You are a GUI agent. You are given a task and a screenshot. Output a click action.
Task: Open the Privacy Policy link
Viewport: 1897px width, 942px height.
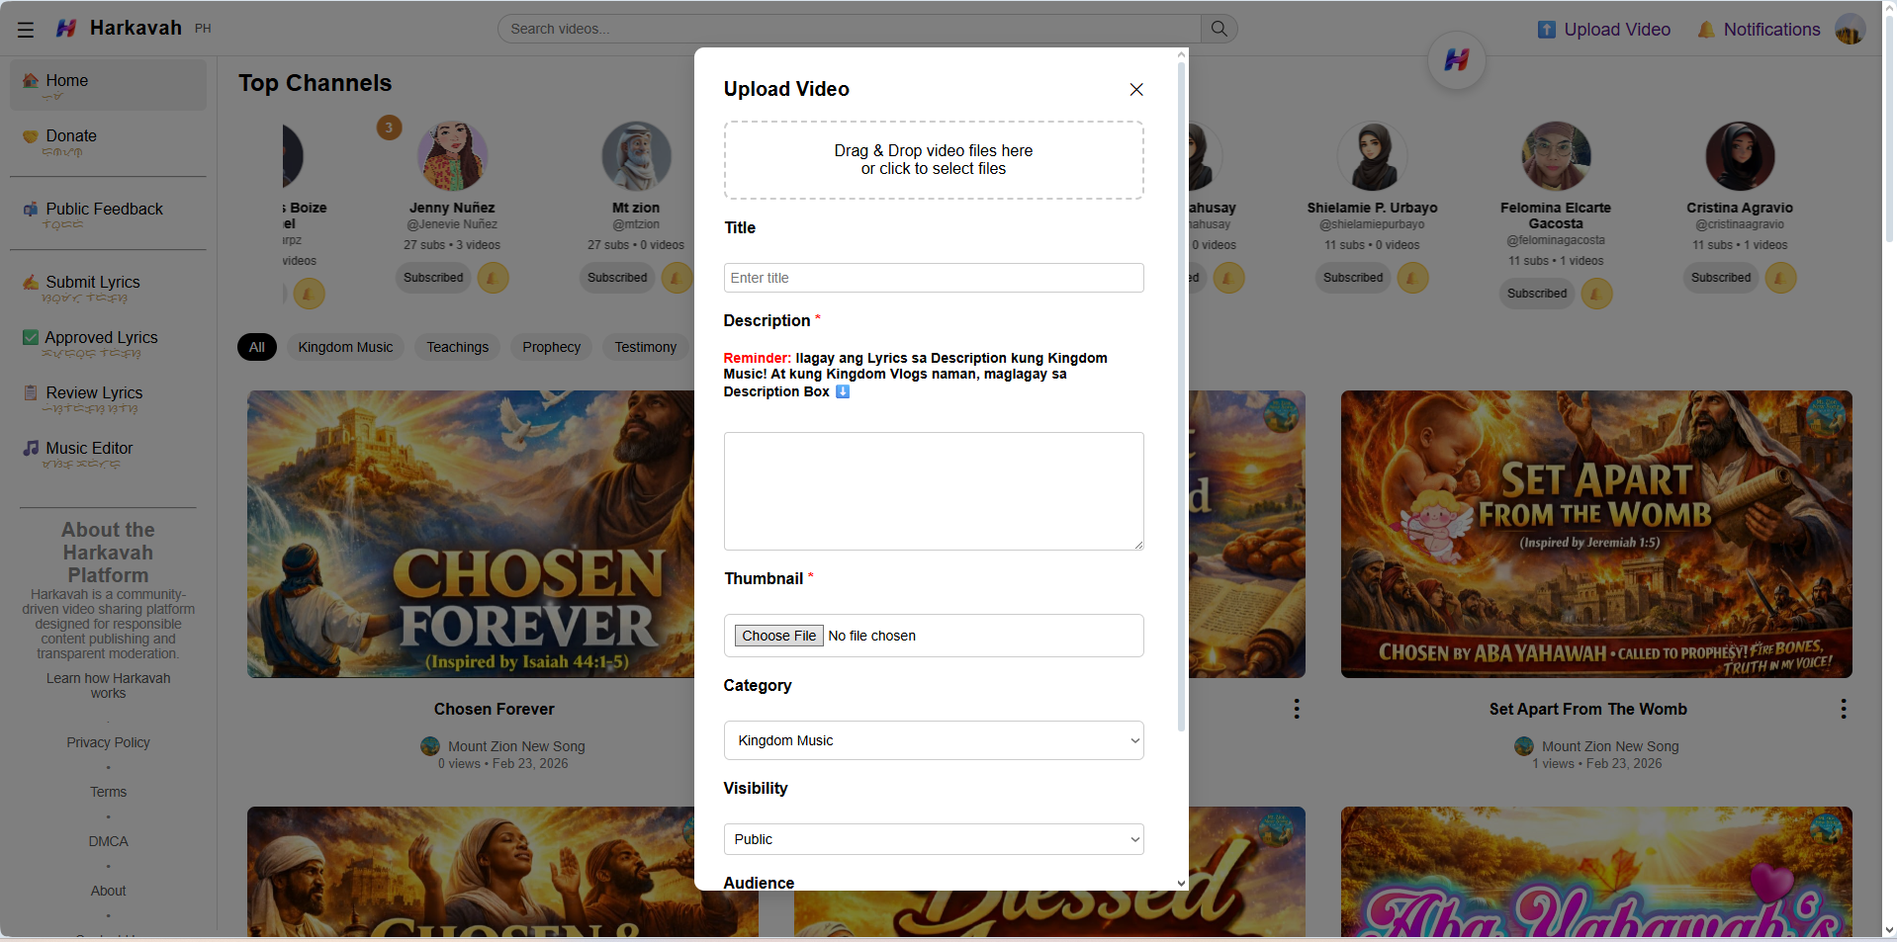coord(107,742)
